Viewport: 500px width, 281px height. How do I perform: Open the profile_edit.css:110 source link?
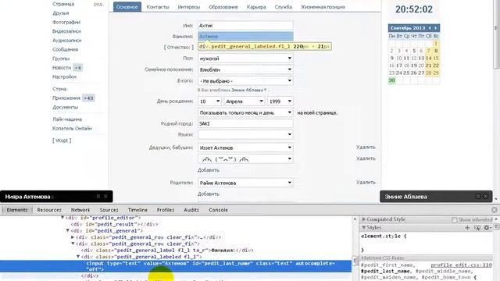point(462,265)
